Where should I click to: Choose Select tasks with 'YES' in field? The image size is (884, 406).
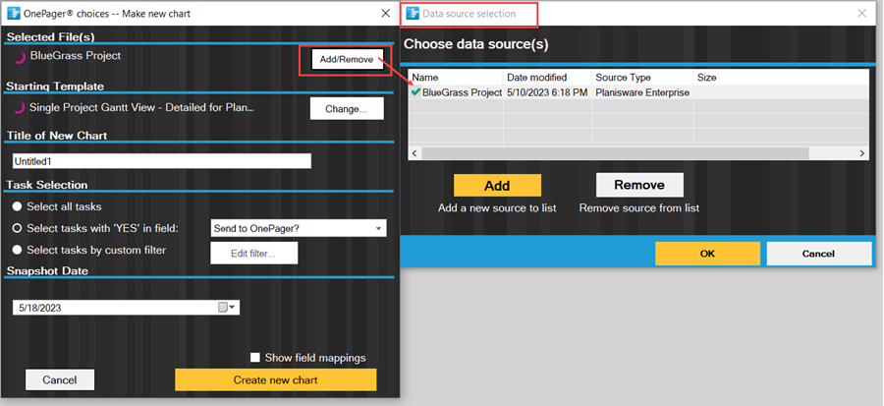click(18, 228)
